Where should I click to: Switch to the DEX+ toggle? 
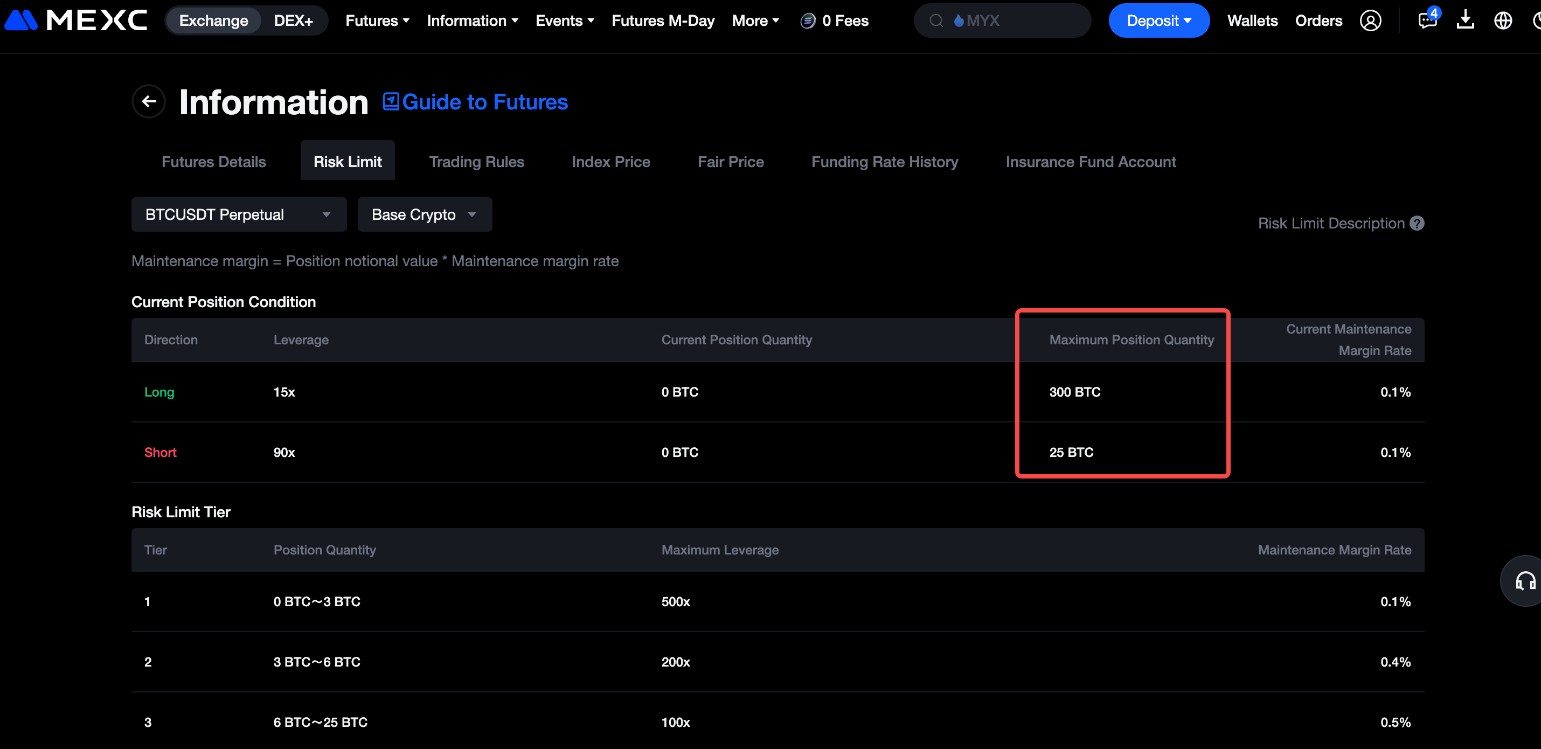tap(293, 21)
